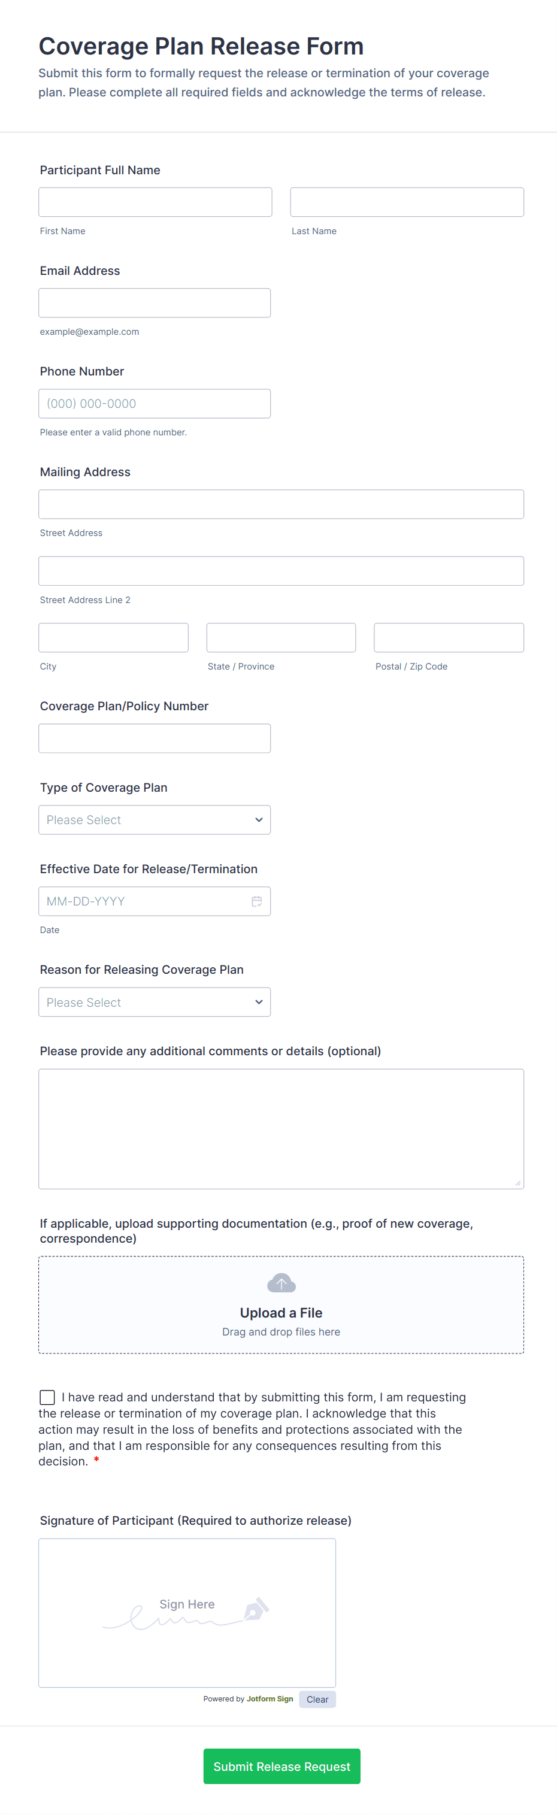The image size is (557, 1814).
Task: Click the Street Address Line 2 field
Action: coord(281,571)
